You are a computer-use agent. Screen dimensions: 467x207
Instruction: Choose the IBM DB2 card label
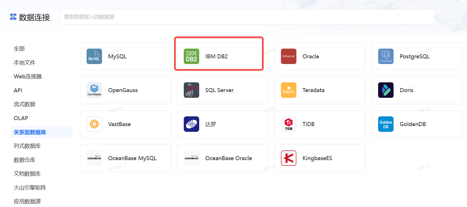pos(217,56)
